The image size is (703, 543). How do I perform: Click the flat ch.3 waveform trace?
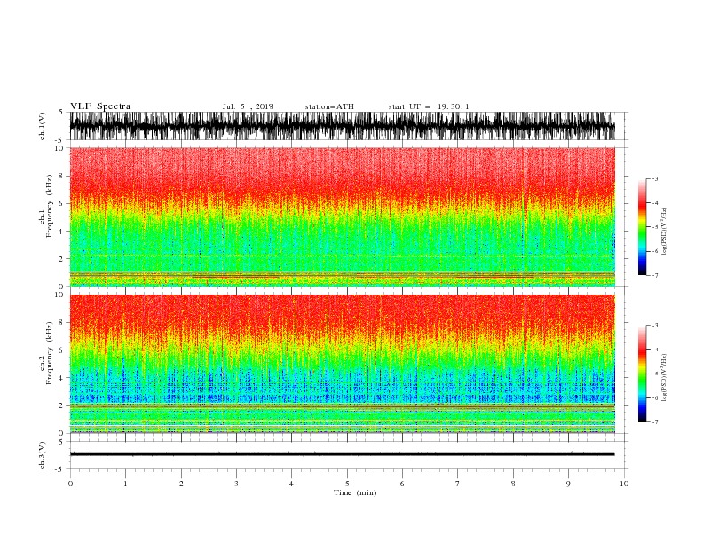[343, 454]
